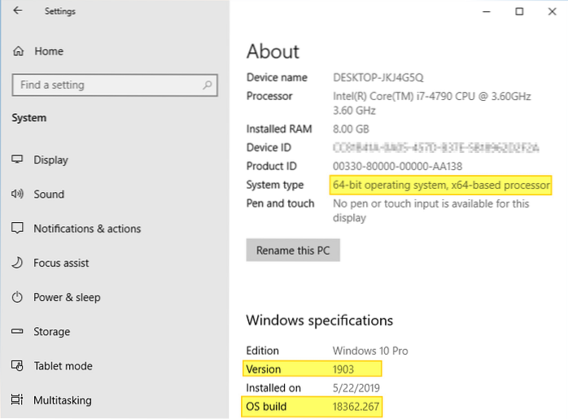Click the installed date 5/22/2019
Viewport: 568px width, 419px height.
pyautogui.click(x=356, y=388)
